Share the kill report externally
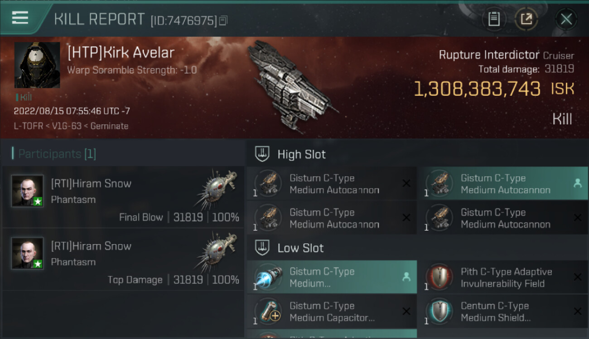 (x=526, y=19)
